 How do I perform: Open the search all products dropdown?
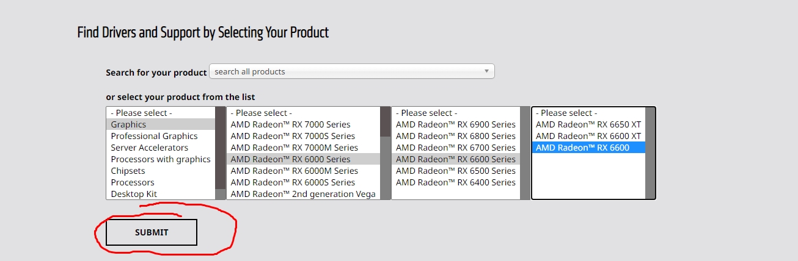[351, 71]
